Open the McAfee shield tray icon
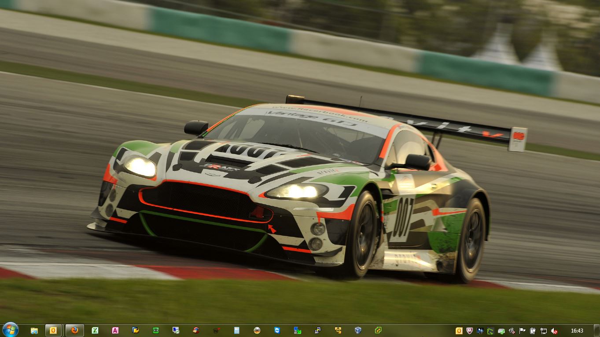The image size is (600, 337). [469, 331]
